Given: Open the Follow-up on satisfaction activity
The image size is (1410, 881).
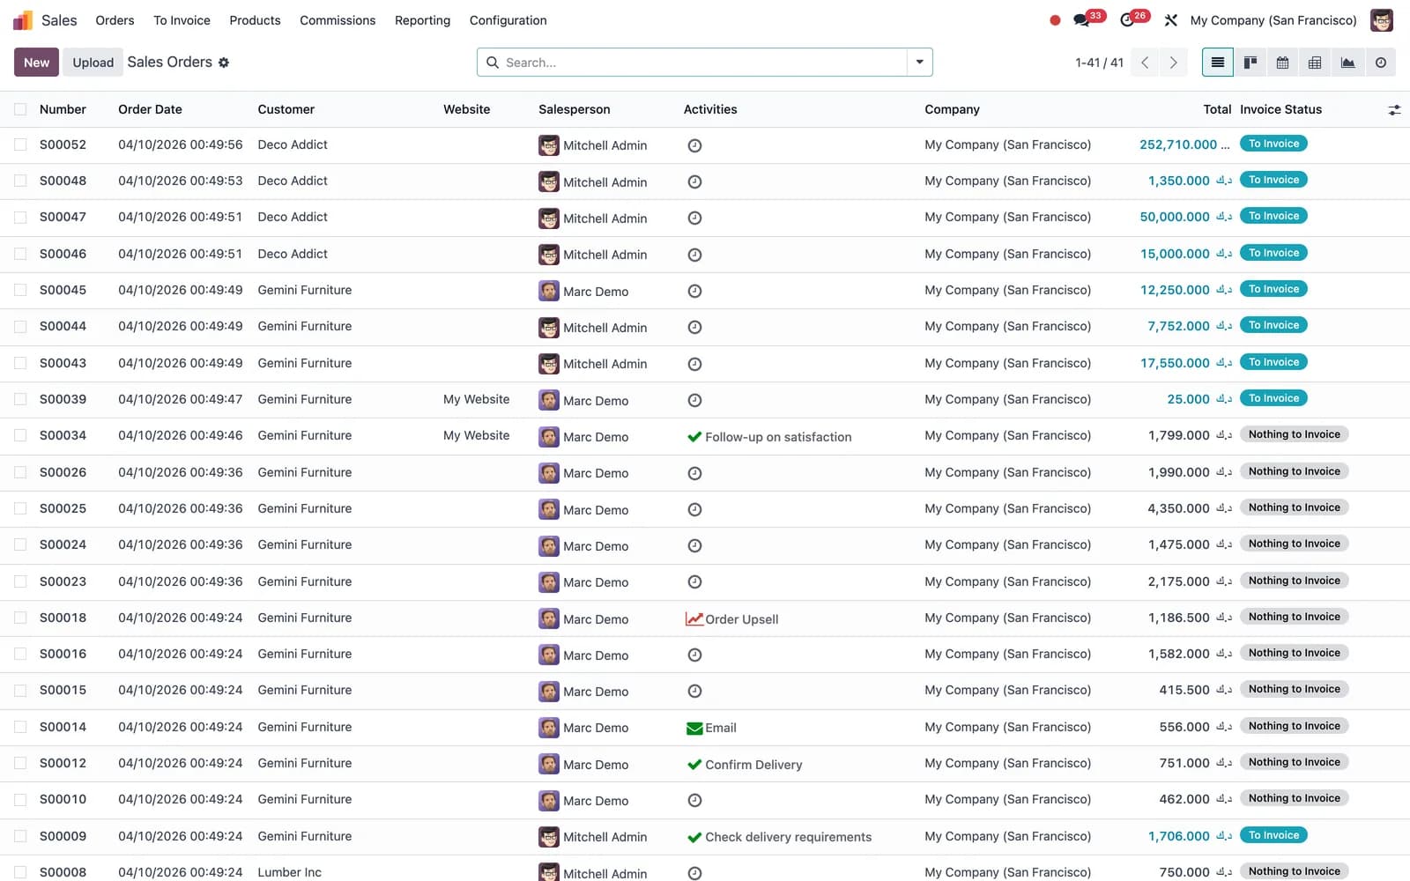Looking at the screenshot, I should pos(769,437).
